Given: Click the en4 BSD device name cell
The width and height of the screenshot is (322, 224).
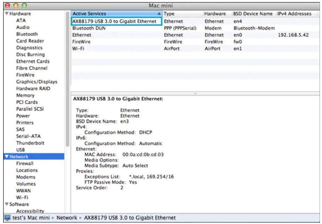Looking at the screenshot, I should (238, 21).
